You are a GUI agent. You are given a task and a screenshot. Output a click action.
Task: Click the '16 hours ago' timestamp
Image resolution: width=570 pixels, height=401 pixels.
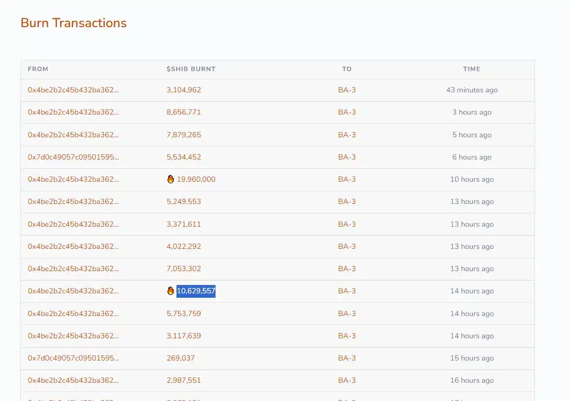point(472,380)
